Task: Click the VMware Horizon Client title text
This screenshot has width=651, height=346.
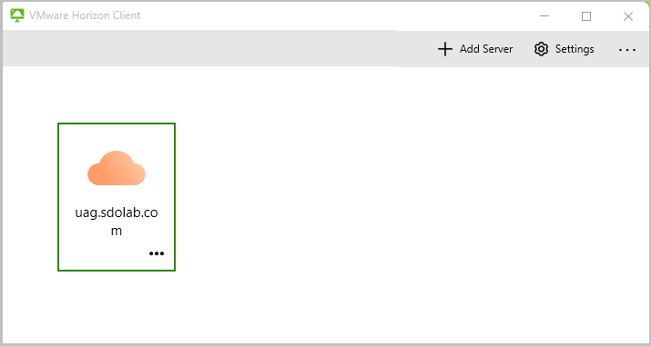Action: tap(85, 15)
